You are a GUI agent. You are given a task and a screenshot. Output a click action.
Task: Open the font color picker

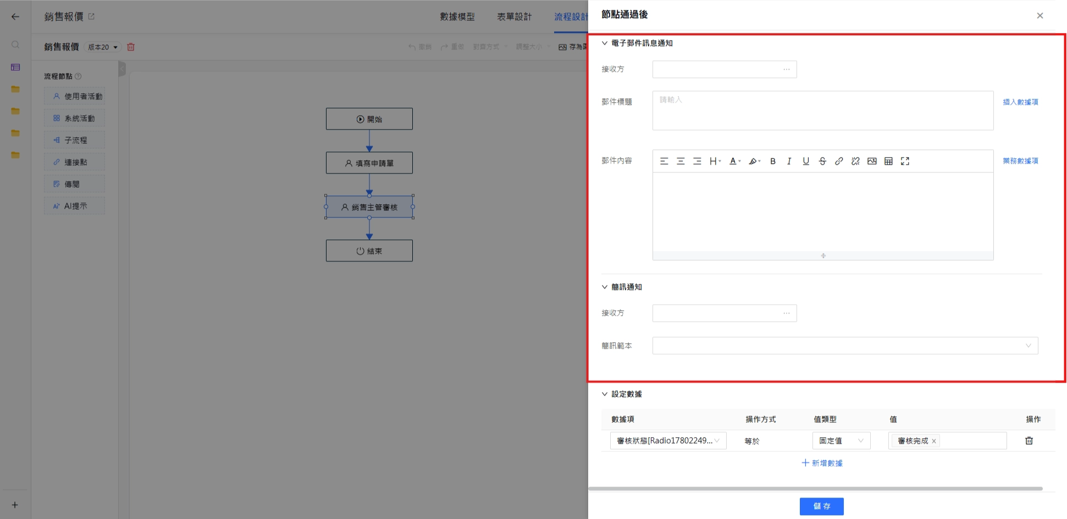point(735,161)
